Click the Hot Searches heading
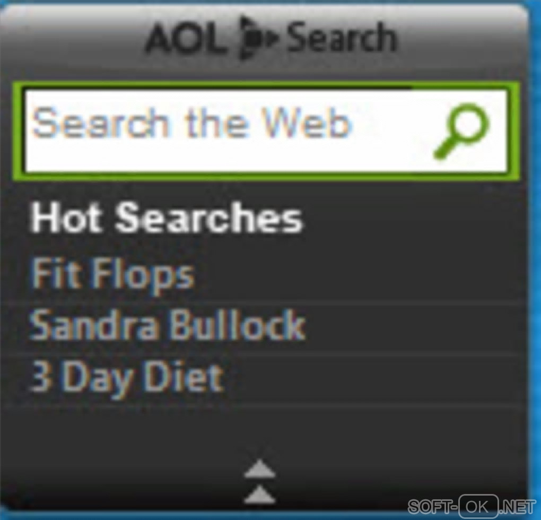Viewport: 541px width, 520px height. [x=167, y=218]
